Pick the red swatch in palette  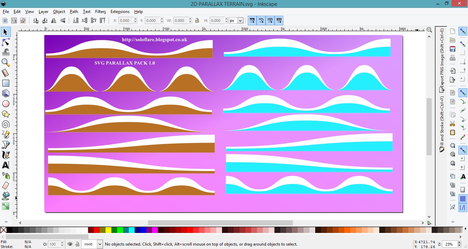pos(97,230)
